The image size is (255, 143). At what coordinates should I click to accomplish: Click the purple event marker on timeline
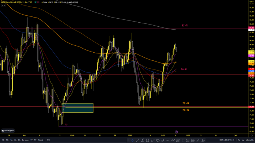tap(176, 132)
